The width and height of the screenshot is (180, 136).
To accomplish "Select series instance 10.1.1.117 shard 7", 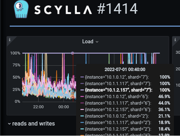I will coord(118,84).
